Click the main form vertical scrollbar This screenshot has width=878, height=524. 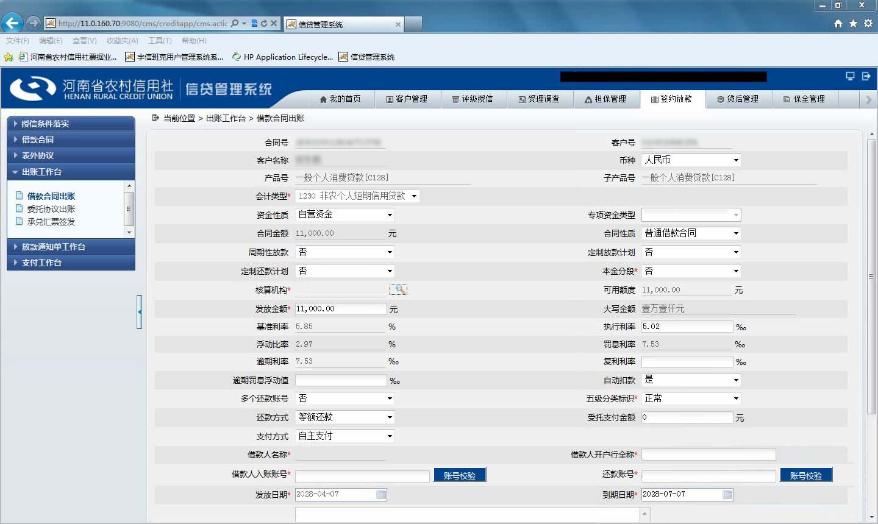pyautogui.click(x=871, y=277)
